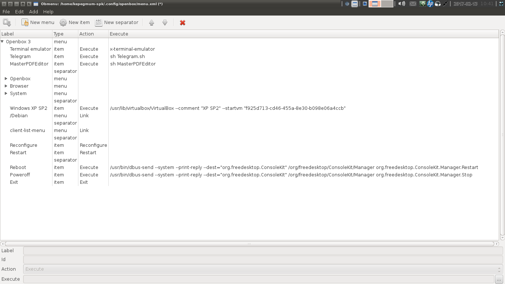Click the headphones tray icon
The image size is (505, 284).
438,4
